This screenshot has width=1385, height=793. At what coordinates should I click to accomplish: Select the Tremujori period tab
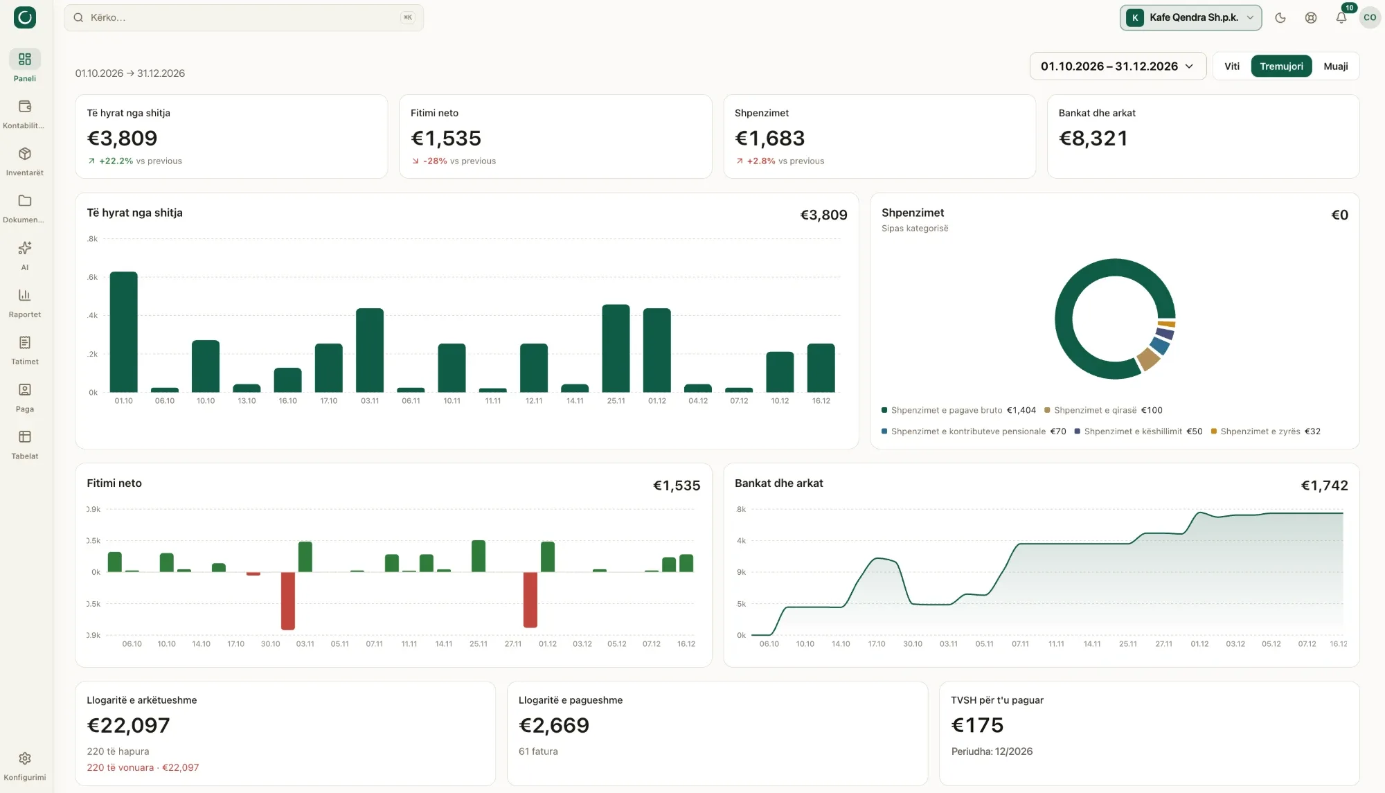(1281, 66)
